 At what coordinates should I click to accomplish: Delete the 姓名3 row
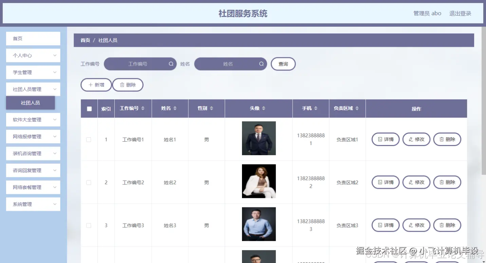(447, 225)
